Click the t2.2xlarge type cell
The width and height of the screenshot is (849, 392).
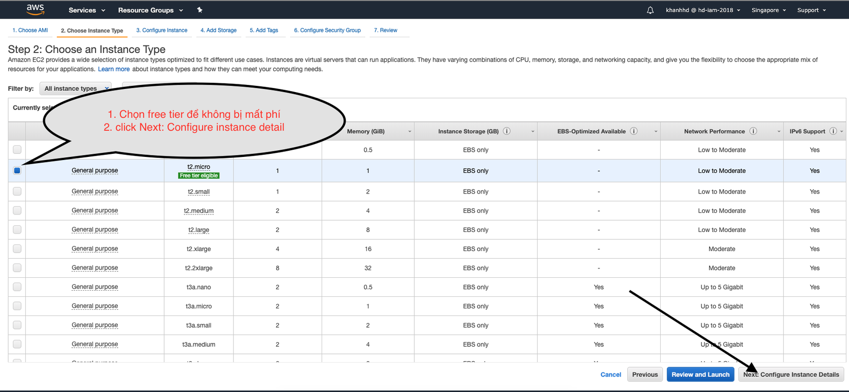coord(199,268)
